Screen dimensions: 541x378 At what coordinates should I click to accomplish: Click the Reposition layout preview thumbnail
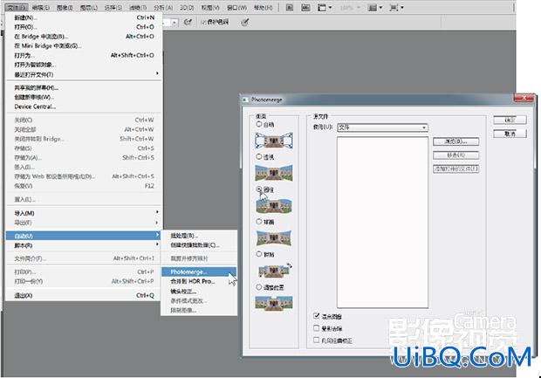(x=274, y=303)
